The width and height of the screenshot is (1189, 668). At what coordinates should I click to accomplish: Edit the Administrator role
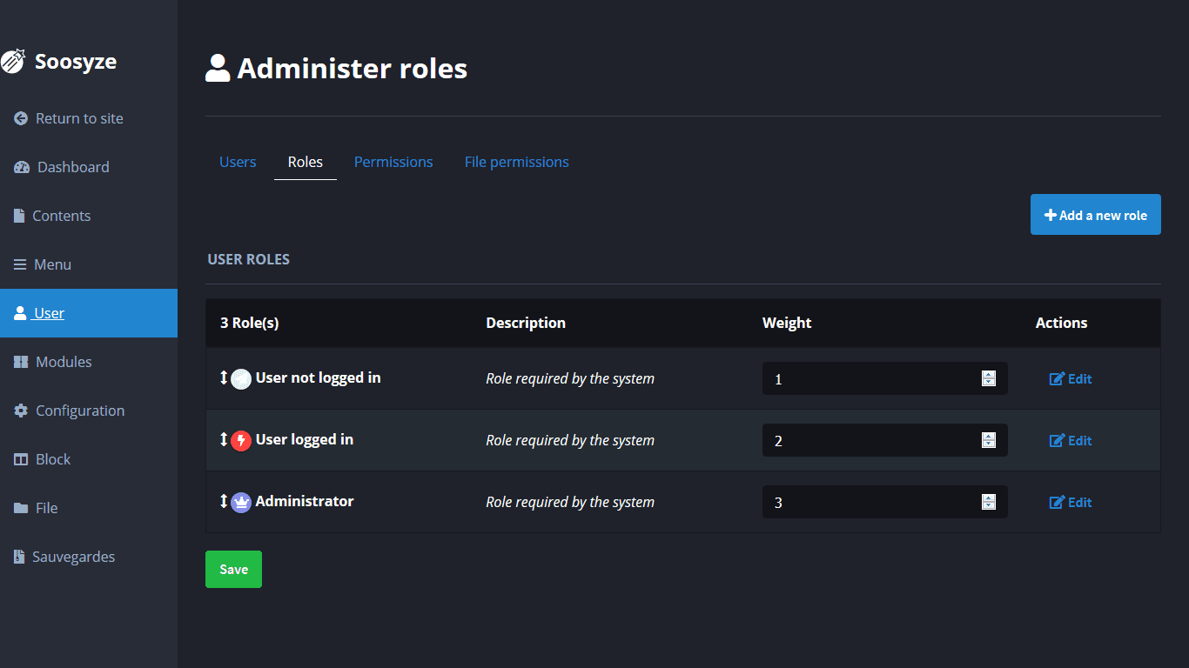pos(1071,502)
